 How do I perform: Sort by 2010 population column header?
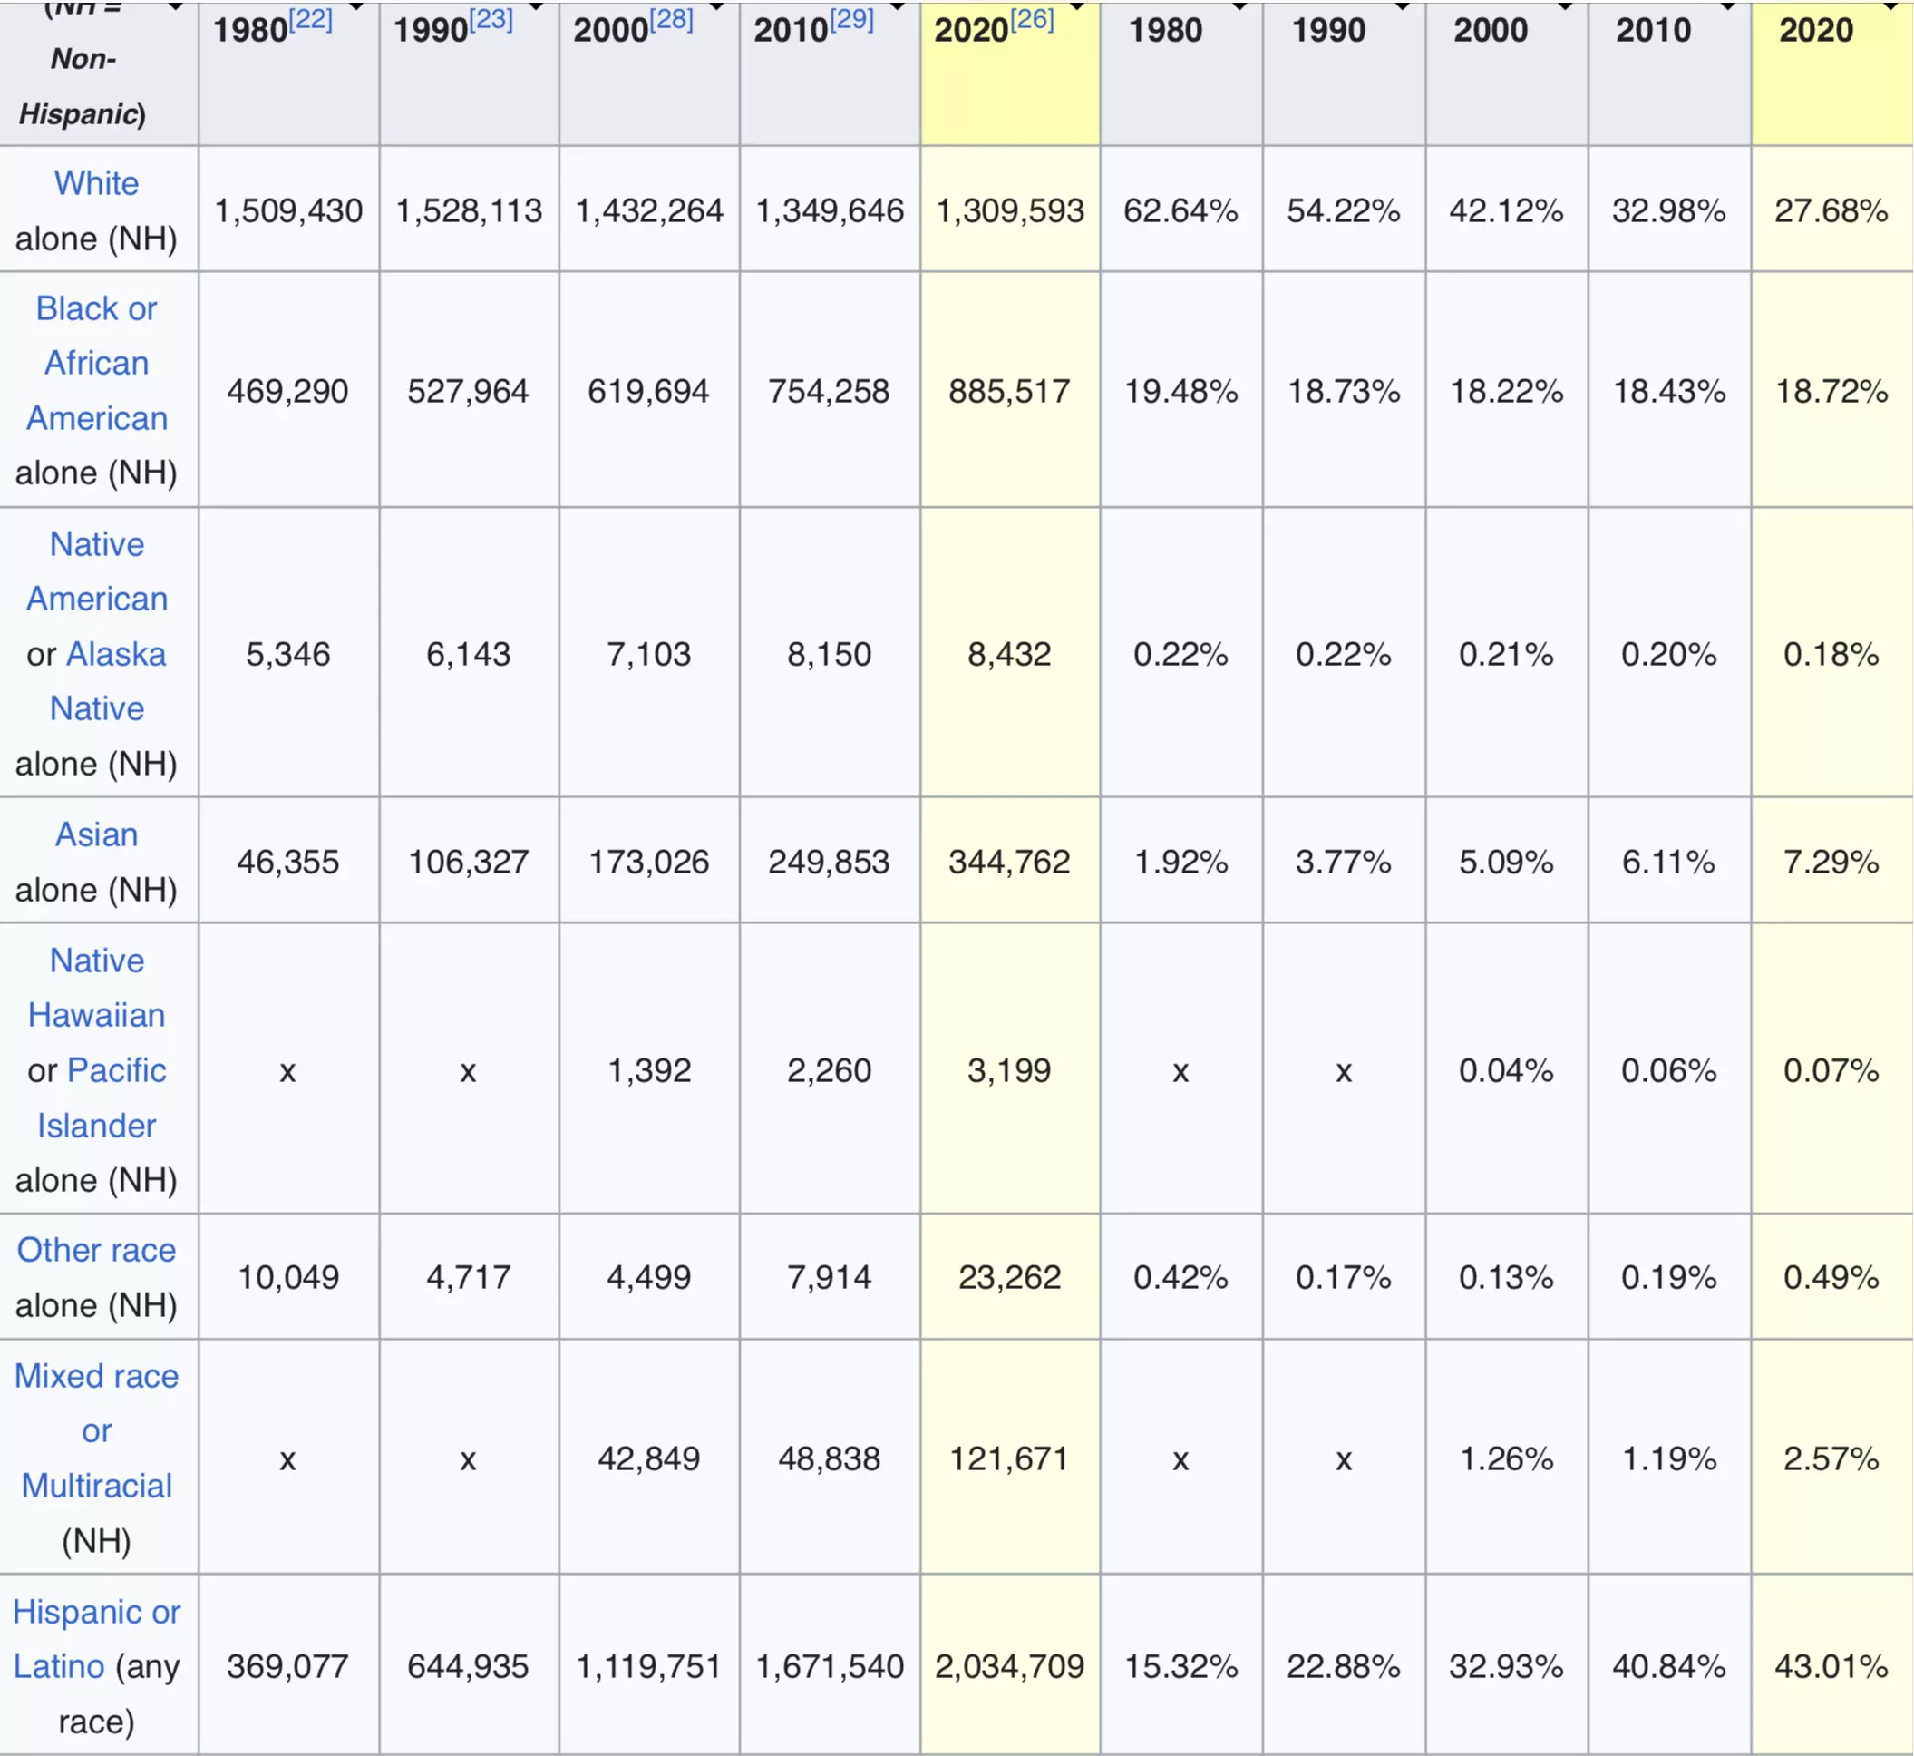(831, 73)
